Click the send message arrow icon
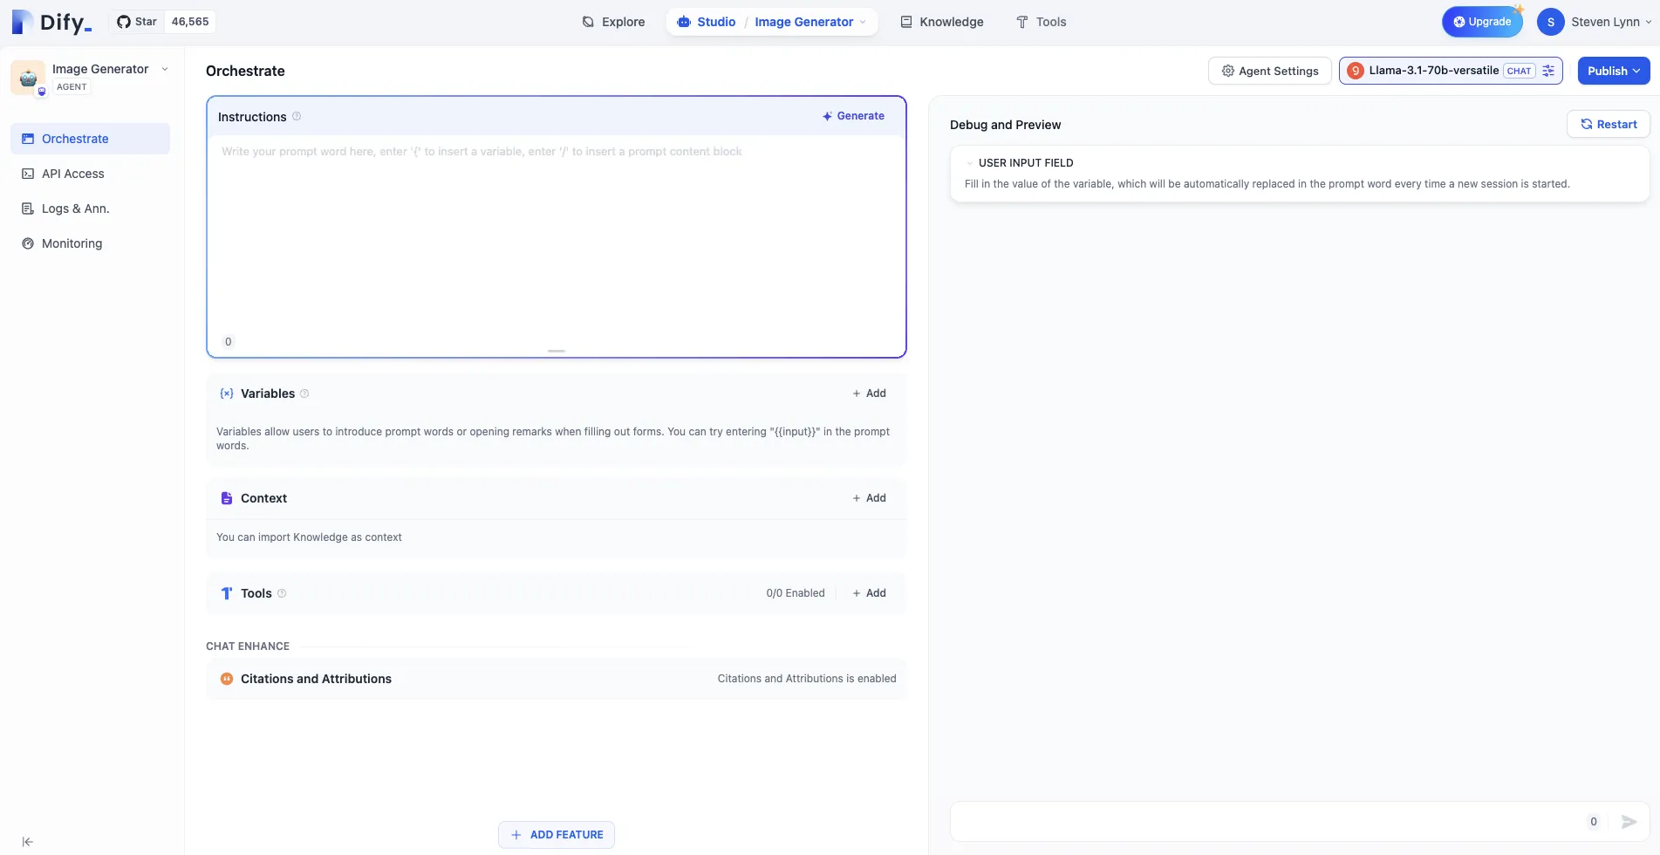 [x=1628, y=822]
